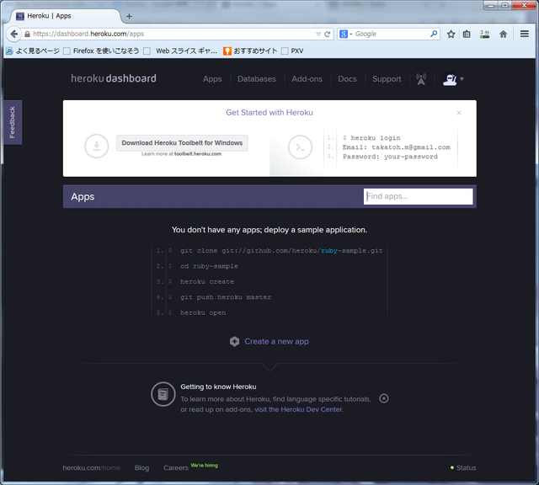Click the address bar URL field
This screenshot has height=485, width=539.
click(172, 34)
